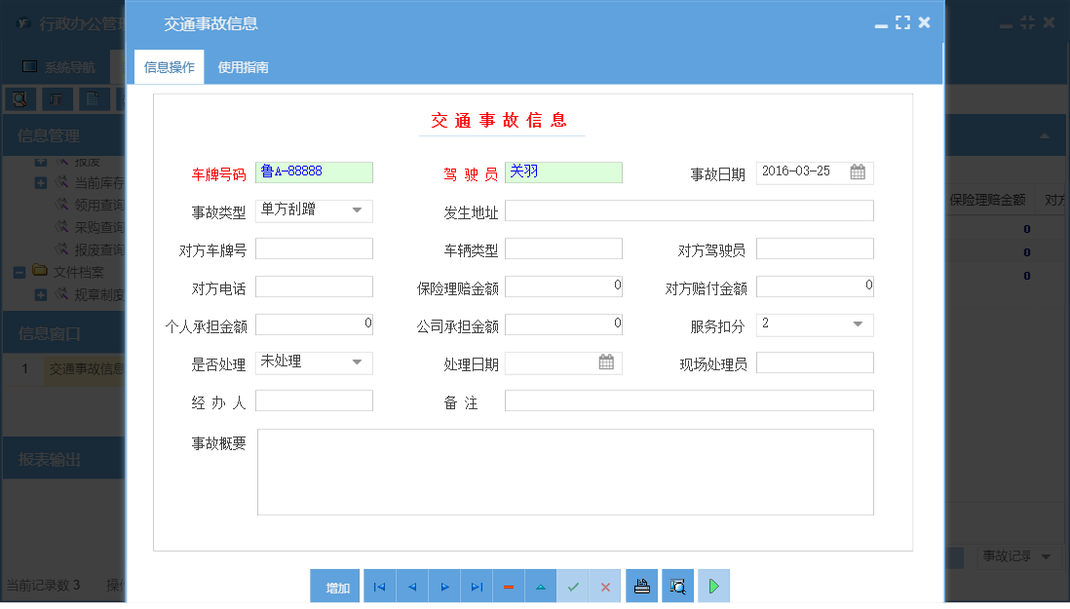Screen dimensions: 1070x609
Task: Open the 服务扣分 dropdown list
Action: pos(858,324)
